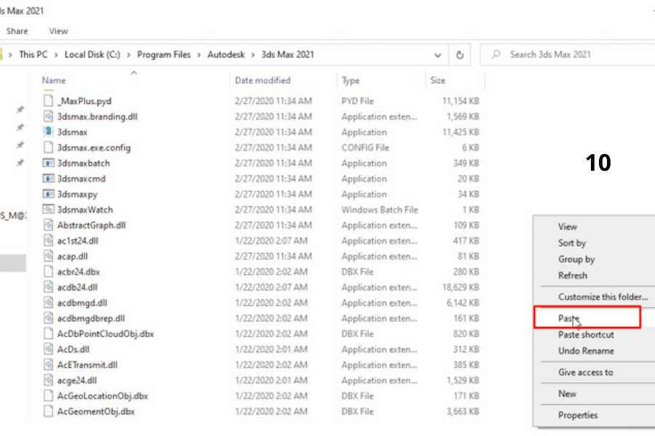Open the Share ribbon tab
Viewport: 655px width, 436px height.
point(17,31)
